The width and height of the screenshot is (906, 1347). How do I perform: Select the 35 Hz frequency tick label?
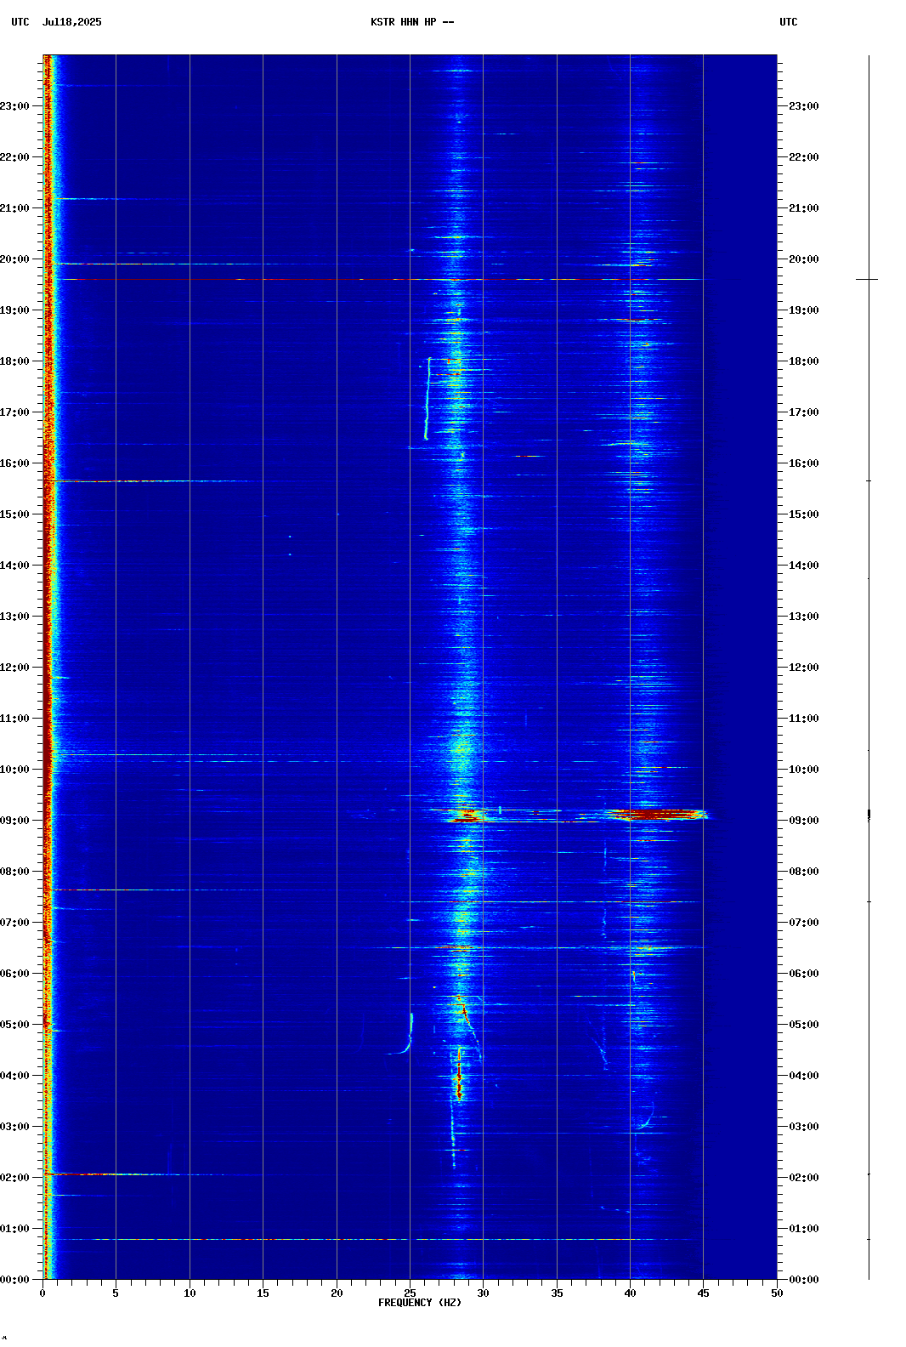click(557, 1293)
